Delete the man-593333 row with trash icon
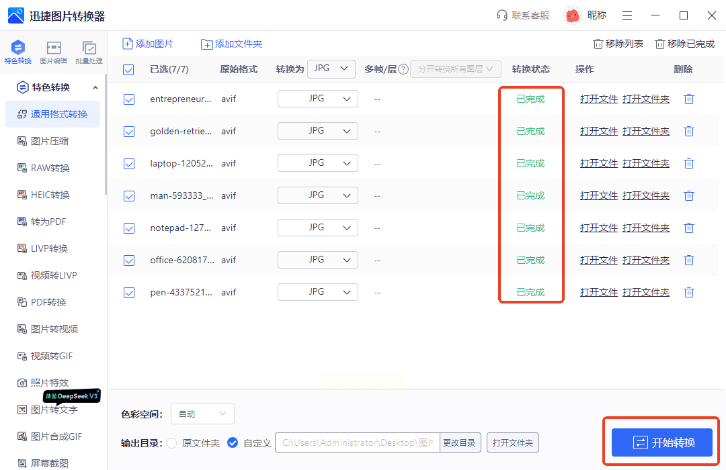The image size is (726, 470). [x=689, y=195]
